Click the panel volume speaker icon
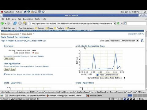 click(145, 12)
